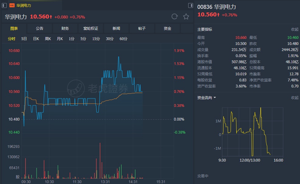
Task: Click the 13:31 time axis label
Action: pos(105,182)
